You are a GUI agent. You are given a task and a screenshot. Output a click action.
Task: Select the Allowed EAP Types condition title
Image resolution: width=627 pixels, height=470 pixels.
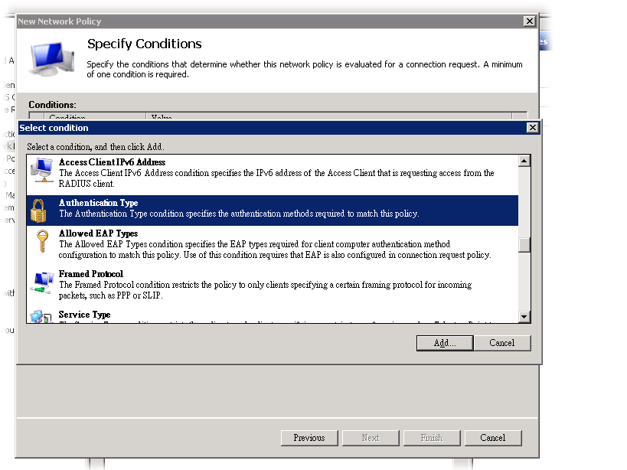point(98,233)
